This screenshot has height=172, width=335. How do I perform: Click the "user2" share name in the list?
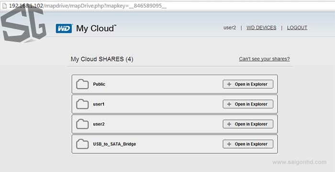99,124
